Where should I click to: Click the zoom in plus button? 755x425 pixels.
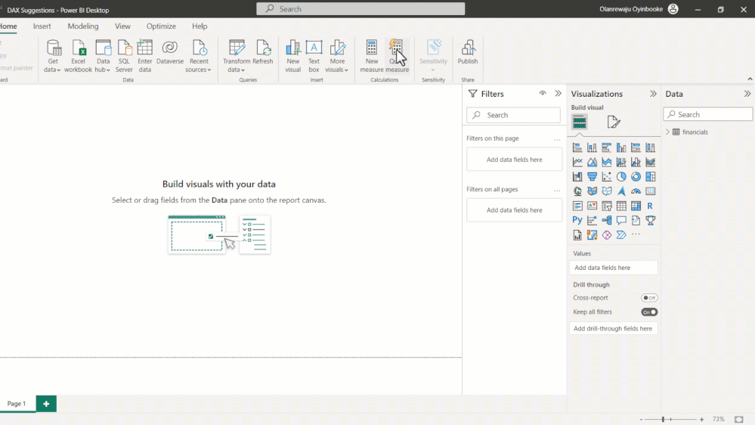click(702, 420)
